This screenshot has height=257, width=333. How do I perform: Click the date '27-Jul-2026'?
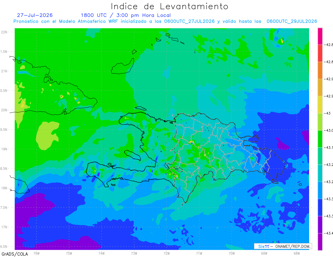click(x=35, y=15)
